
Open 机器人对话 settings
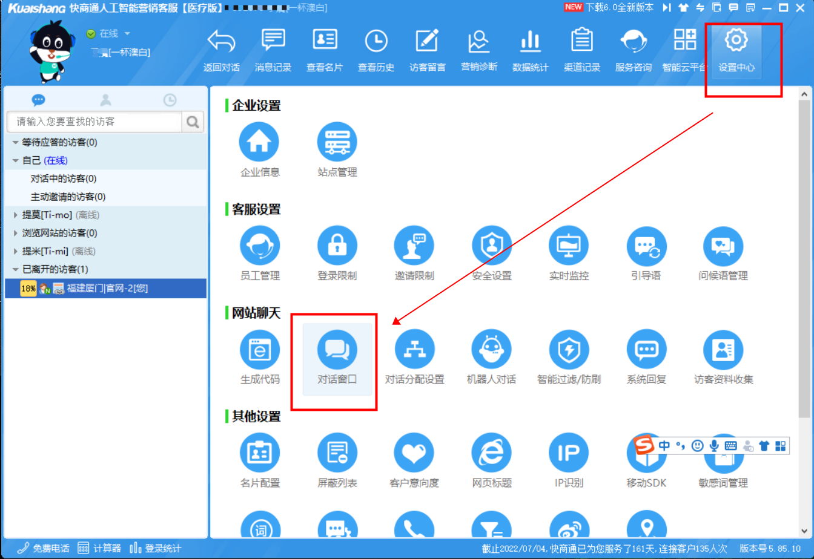491,351
